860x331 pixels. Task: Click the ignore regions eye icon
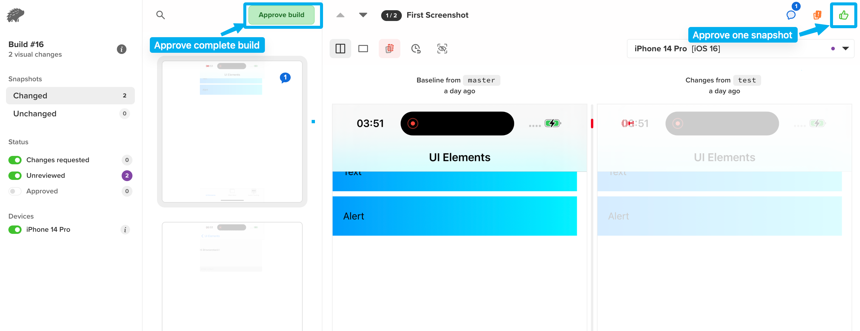(x=442, y=49)
